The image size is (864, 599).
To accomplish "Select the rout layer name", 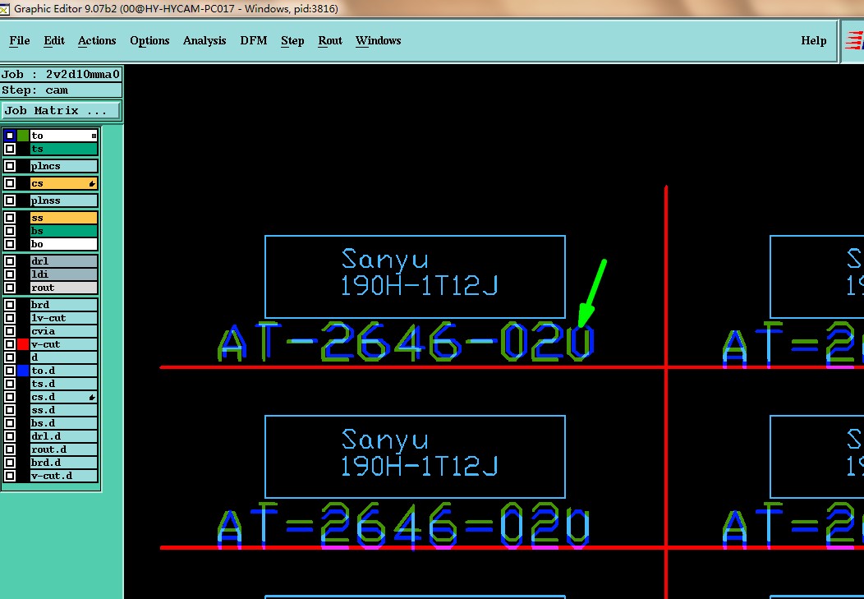I will pos(64,288).
